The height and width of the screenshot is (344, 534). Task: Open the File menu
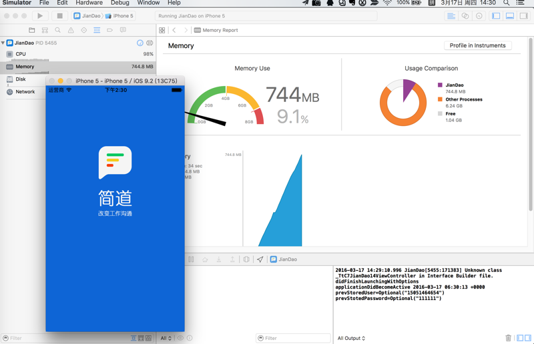[44, 3]
